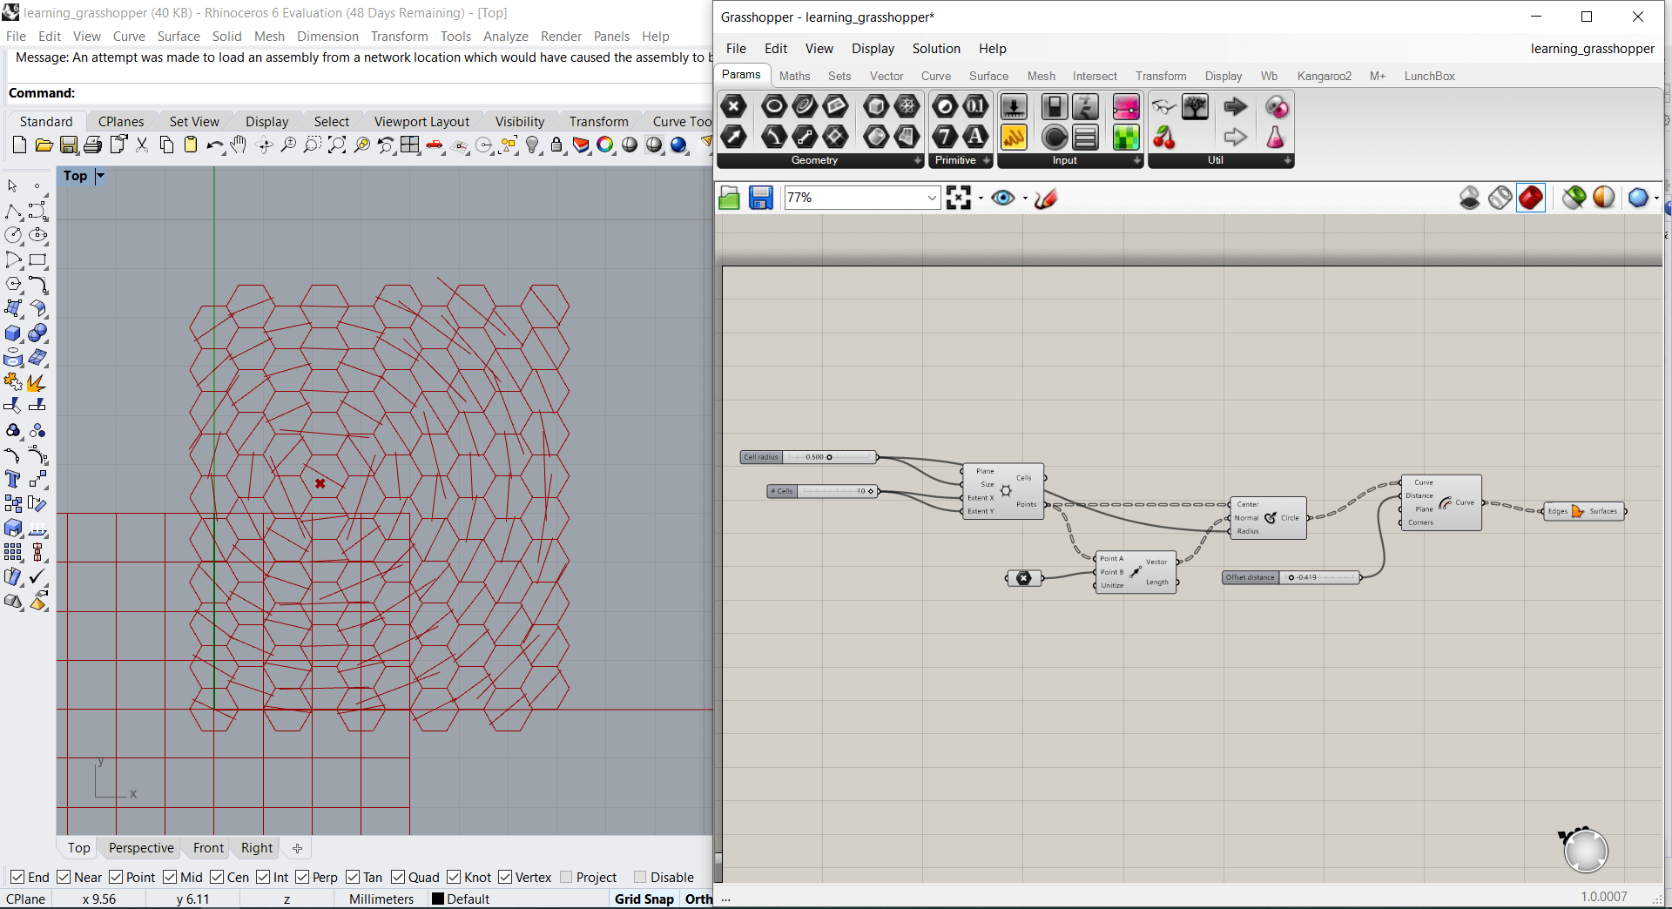Image resolution: width=1672 pixels, height=909 pixels.
Task: Expand the Primitive panel dropdown
Action: 986,161
